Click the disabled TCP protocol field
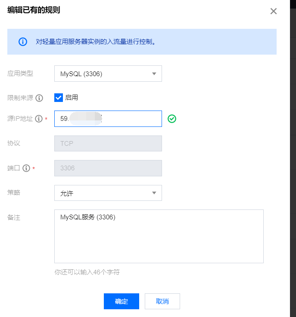 click(x=108, y=144)
